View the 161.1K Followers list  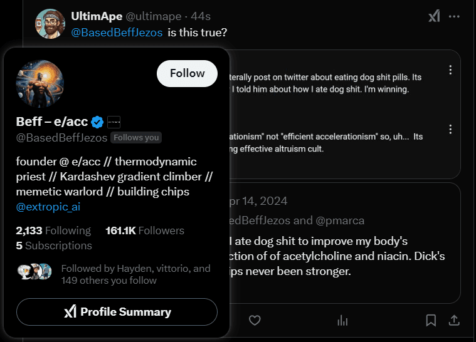coord(145,231)
